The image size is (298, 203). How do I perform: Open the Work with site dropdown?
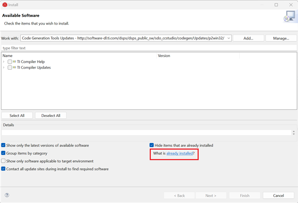click(229, 38)
